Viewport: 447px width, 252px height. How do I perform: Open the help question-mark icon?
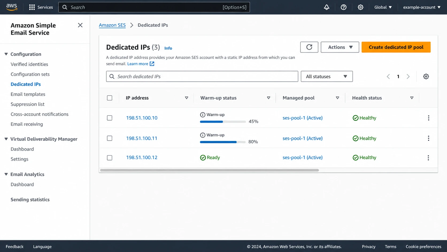(x=344, y=7)
